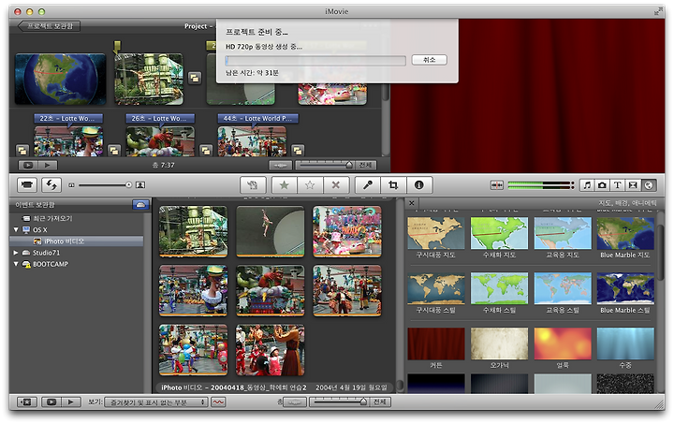Toggle event library visibility button
Image resolution: width=674 pixels, height=424 pixels.
(x=26, y=402)
